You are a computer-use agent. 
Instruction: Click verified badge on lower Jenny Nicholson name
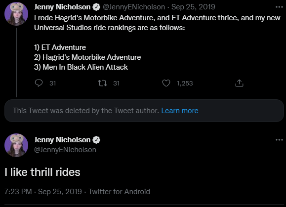[96, 140]
